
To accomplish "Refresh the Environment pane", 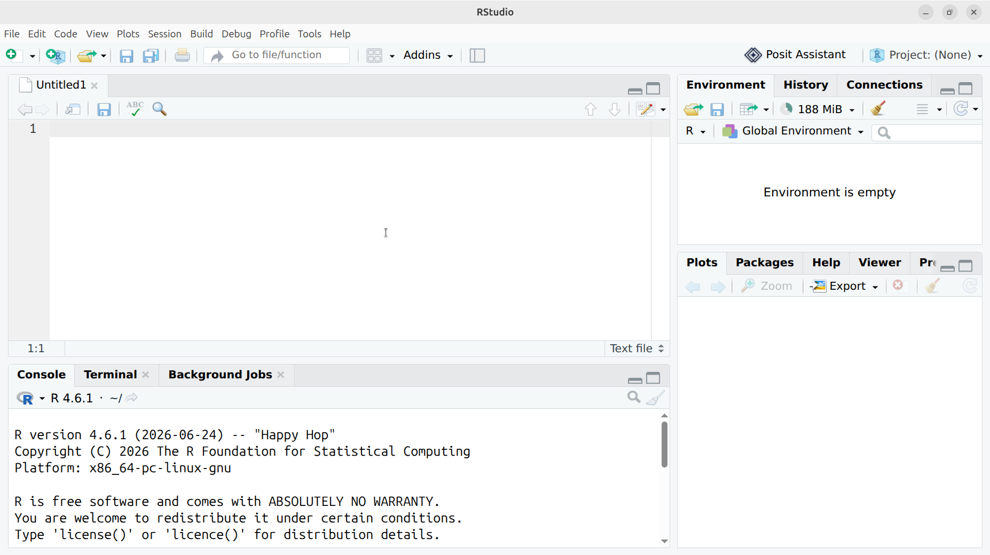I will [962, 109].
